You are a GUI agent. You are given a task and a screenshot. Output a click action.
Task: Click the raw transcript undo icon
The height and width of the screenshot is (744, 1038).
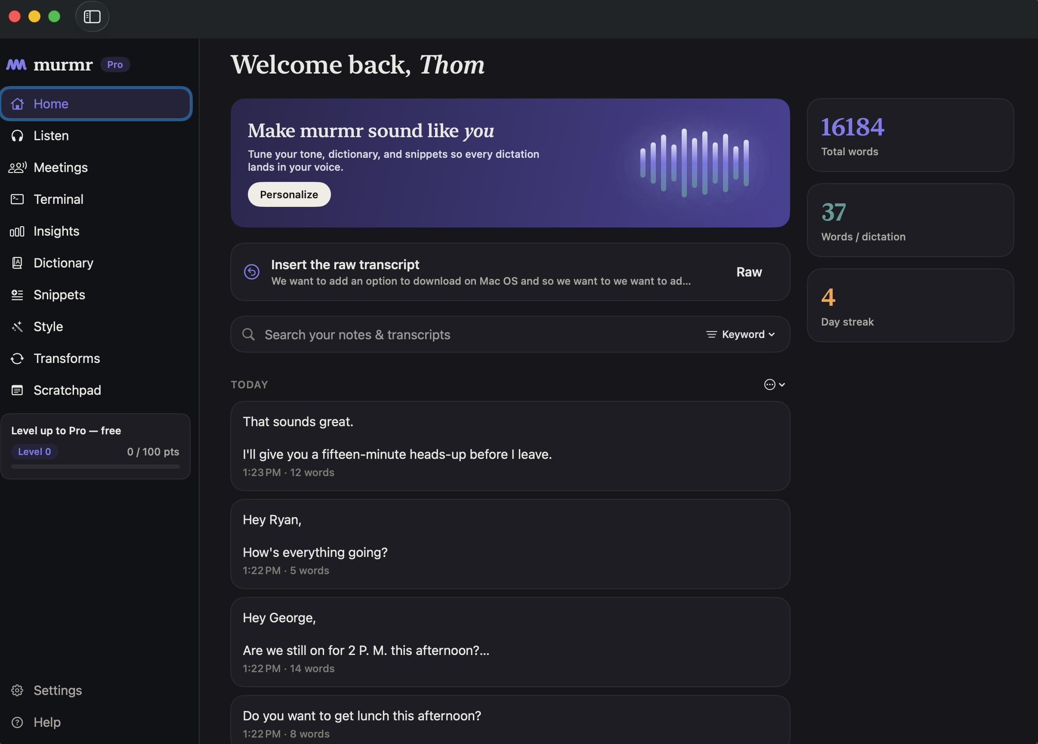tap(252, 272)
